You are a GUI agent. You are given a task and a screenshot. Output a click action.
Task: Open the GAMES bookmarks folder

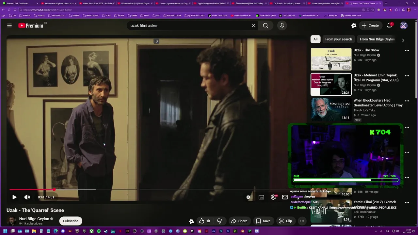[x=74, y=16]
